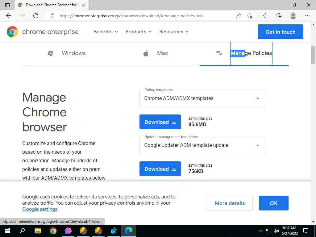Open the Google settings link
Viewport: 316px width, 237px height.
[x=40, y=209]
